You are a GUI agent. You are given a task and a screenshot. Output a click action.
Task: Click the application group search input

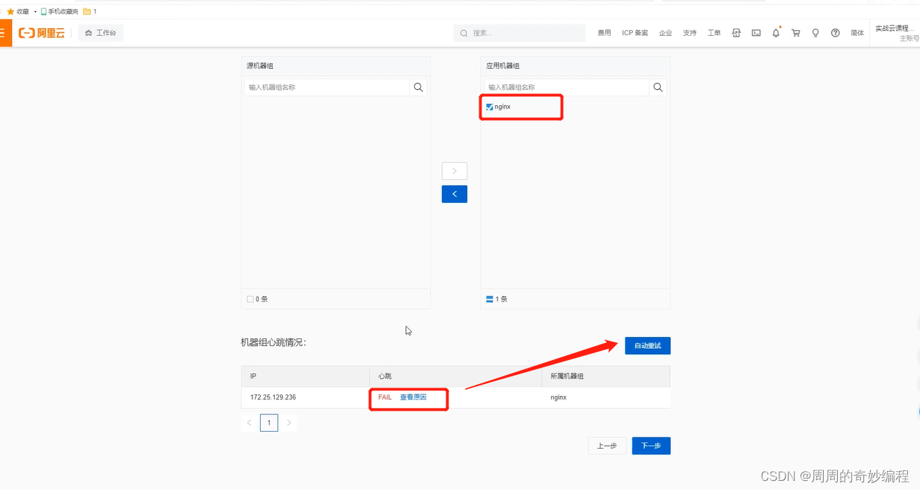tap(562, 87)
